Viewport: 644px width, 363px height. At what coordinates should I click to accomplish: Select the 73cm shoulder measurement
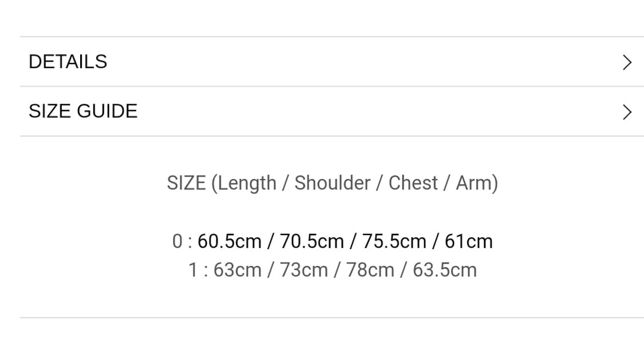[x=303, y=270]
